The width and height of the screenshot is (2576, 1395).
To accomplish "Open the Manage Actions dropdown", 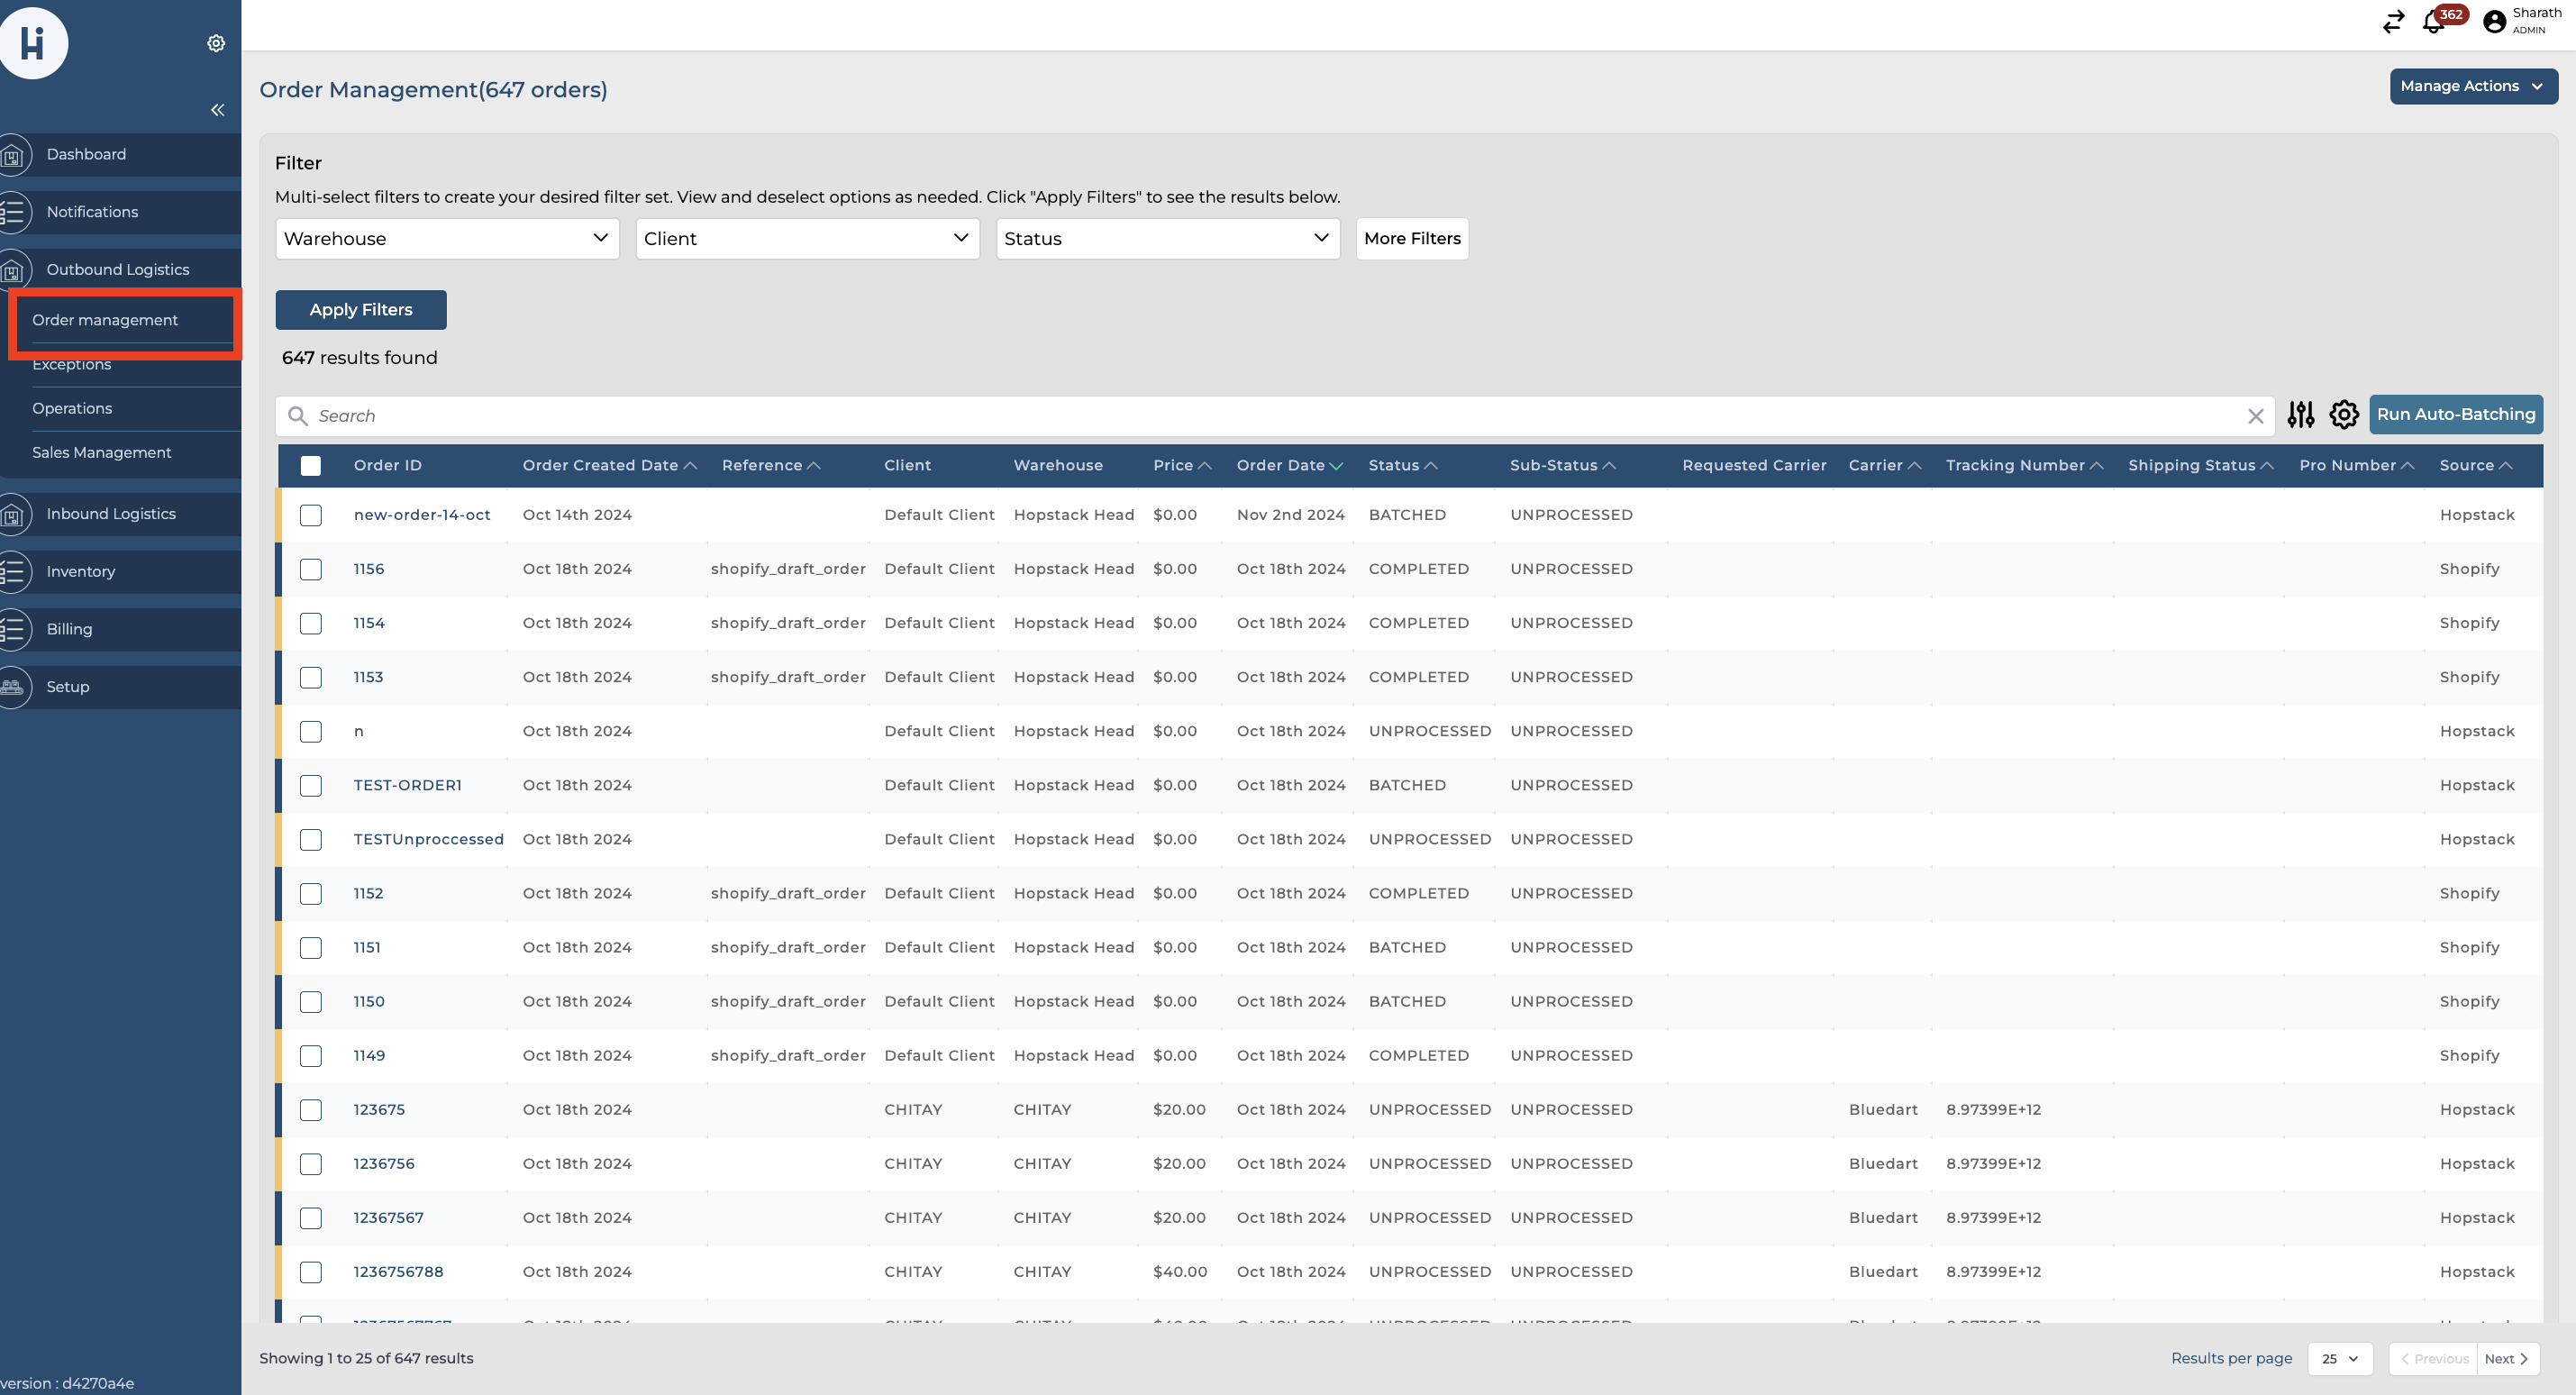I will coord(2472,86).
